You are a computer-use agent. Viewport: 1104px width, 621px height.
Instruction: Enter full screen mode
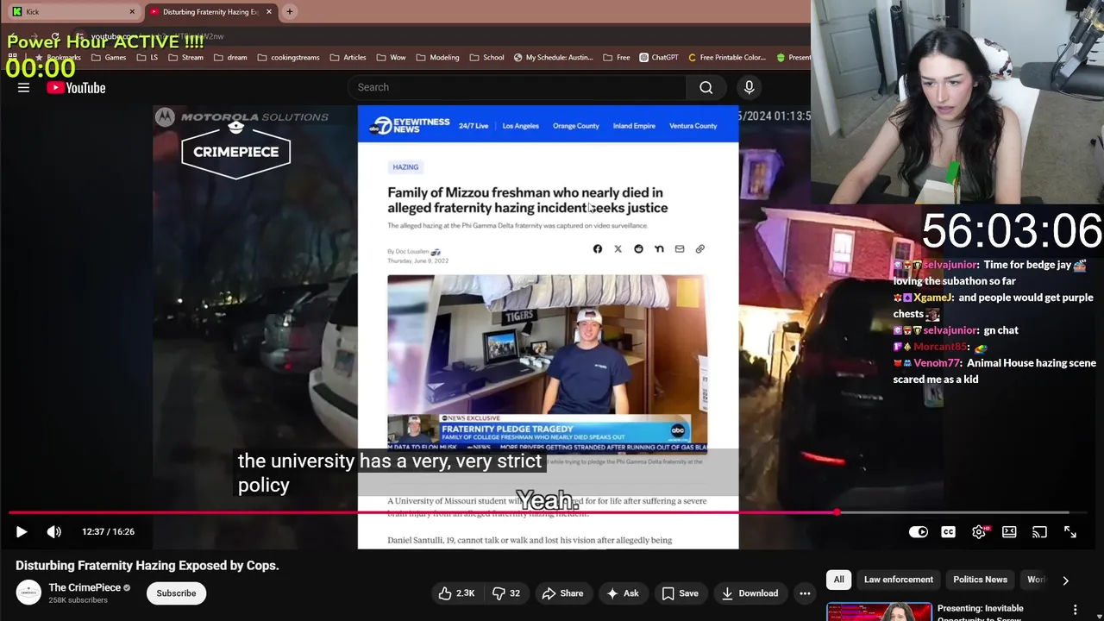1069,532
